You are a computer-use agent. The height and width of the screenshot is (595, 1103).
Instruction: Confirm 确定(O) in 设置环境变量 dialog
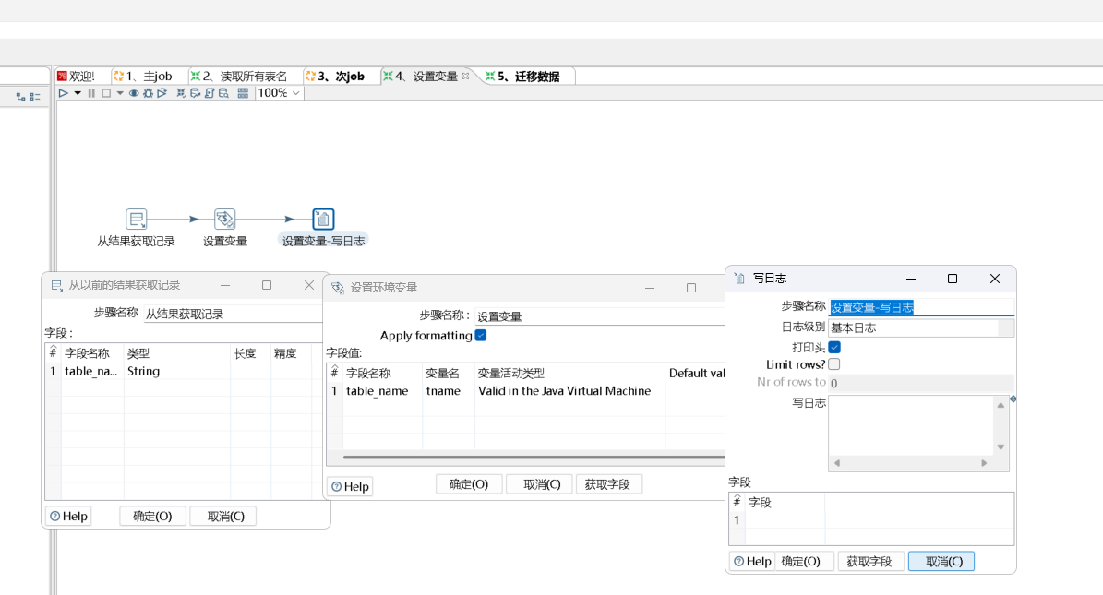click(469, 484)
